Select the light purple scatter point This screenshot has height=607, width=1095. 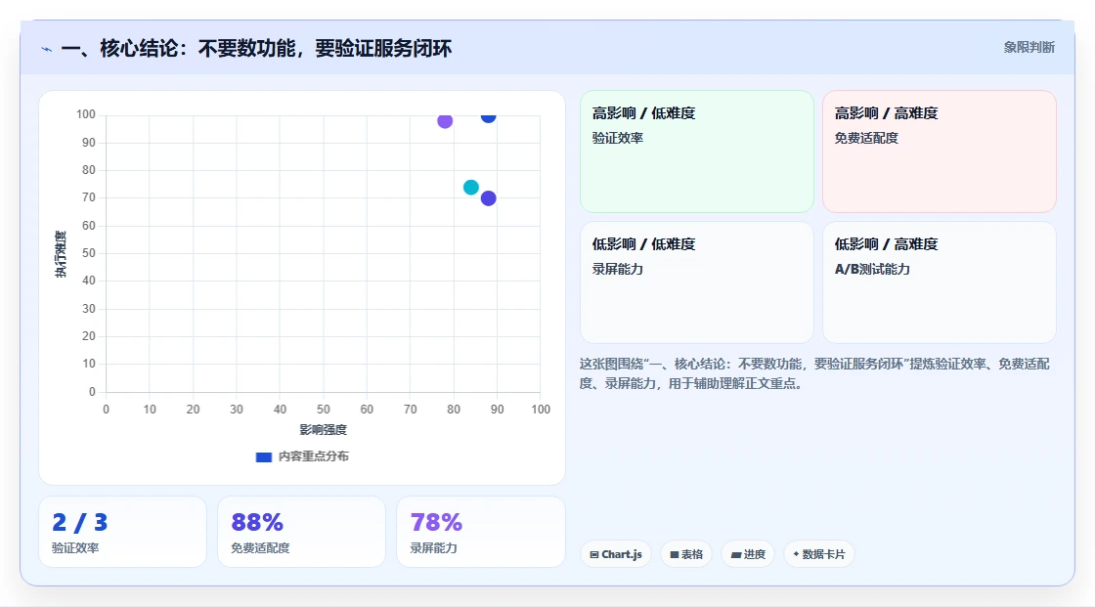click(445, 121)
